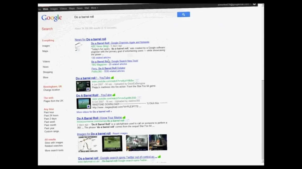This screenshot has width=302, height=169.
Task: Click the Google logo
Action: [x=52, y=18]
